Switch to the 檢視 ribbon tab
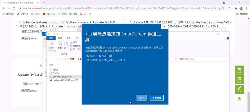 tap(77, 38)
